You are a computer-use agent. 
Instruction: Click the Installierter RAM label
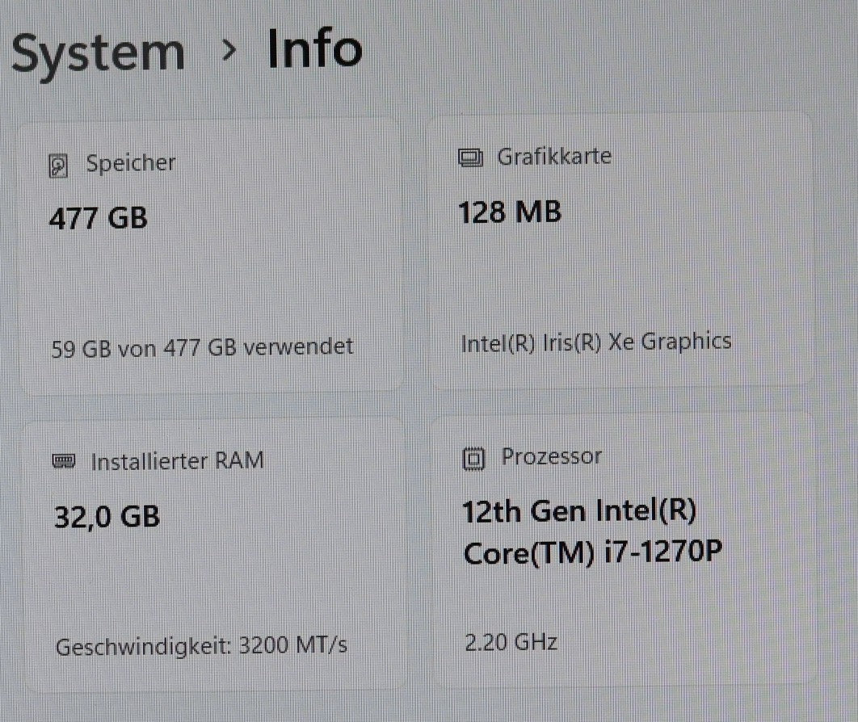click(177, 461)
